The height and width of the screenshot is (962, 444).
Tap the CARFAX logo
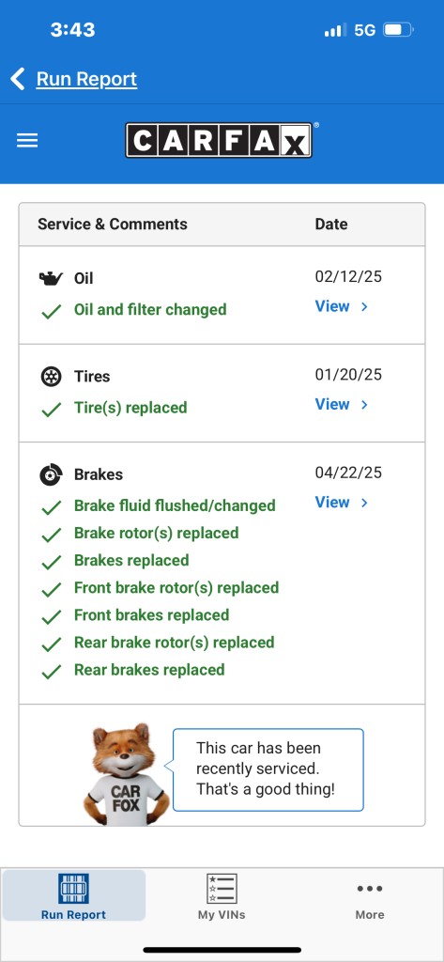coord(221,141)
